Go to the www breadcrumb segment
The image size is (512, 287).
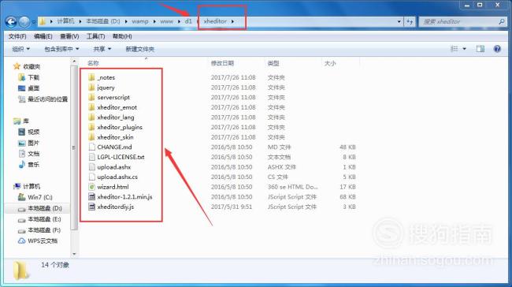166,21
